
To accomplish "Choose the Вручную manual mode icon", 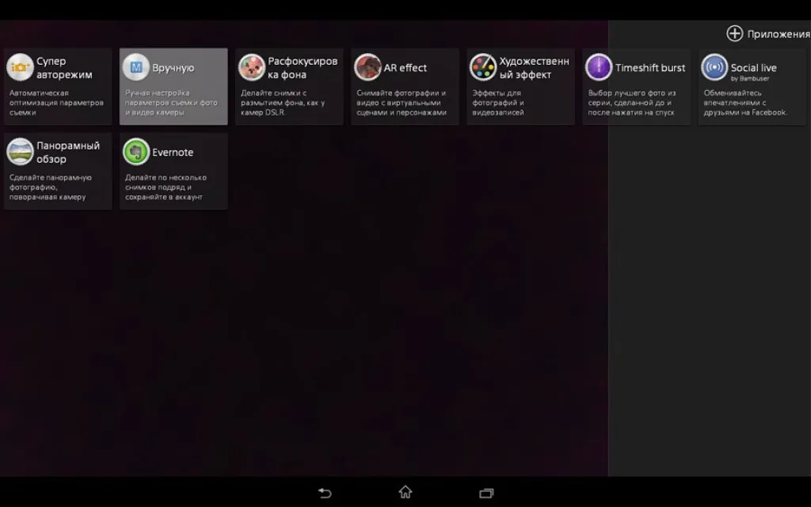I will pyautogui.click(x=135, y=67).
